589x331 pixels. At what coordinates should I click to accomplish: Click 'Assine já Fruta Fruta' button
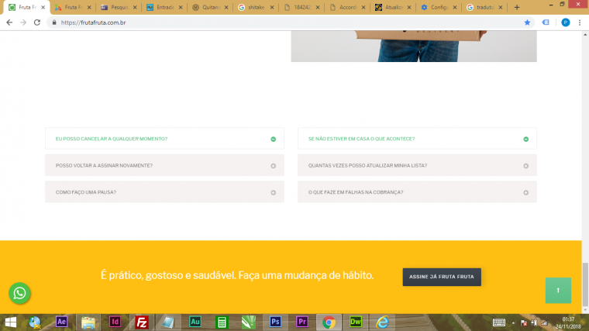tap(442, 277)
